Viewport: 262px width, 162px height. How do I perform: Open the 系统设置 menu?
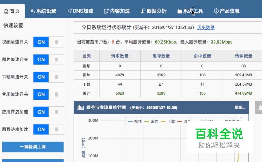click(x=43, y=11)
